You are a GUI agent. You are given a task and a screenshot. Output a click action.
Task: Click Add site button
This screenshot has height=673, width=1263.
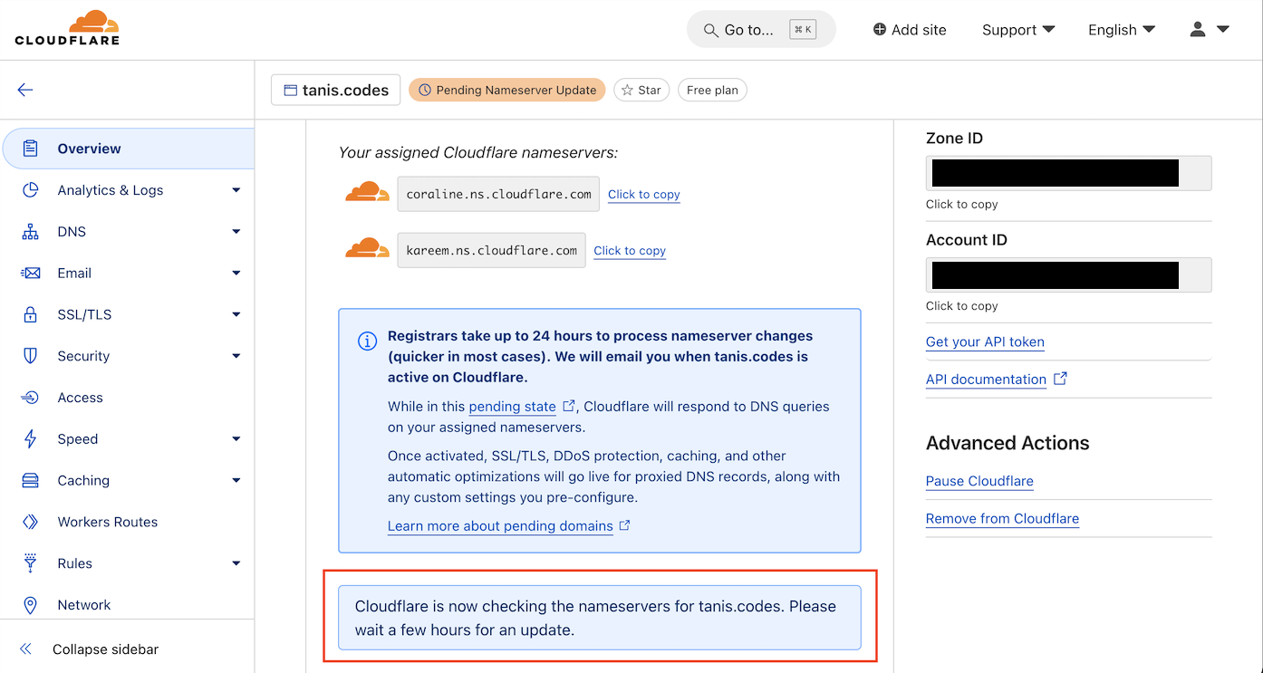click(910, 30)
